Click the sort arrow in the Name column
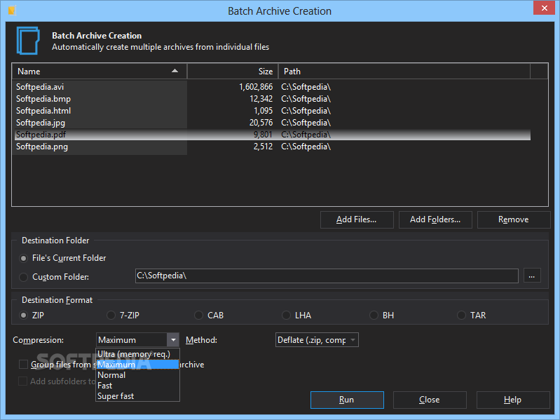The image size is (560, 420). point(175,71)
